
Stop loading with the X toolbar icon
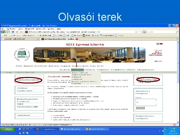17,32
